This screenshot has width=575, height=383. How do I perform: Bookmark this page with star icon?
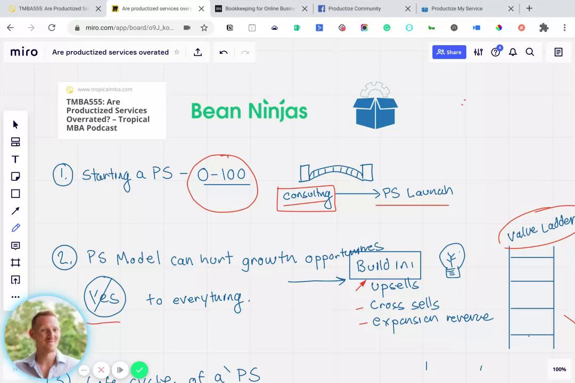204,28
